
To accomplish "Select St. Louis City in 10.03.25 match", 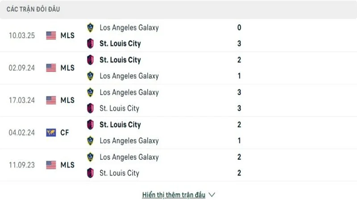I will 120,44.
